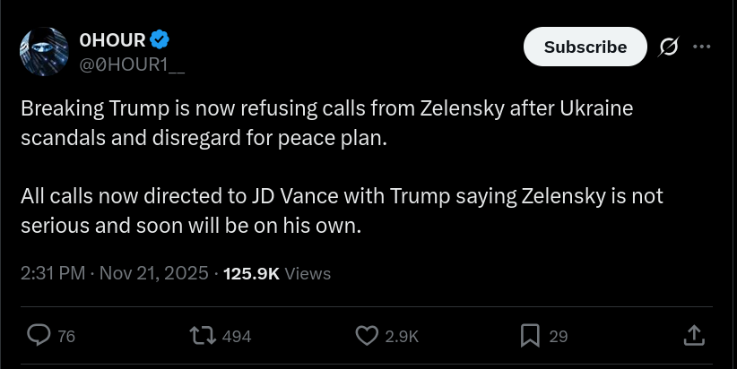This screenshot has height=369, width=737.
Task: Open the 0HOUR display name link
Action: tap(112, 40)
